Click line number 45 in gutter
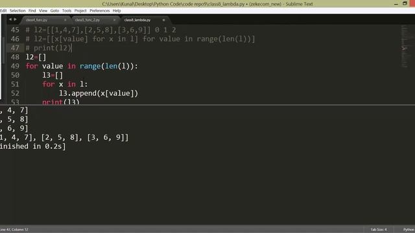This screenshot has height=233, width=415. (15, 30)
